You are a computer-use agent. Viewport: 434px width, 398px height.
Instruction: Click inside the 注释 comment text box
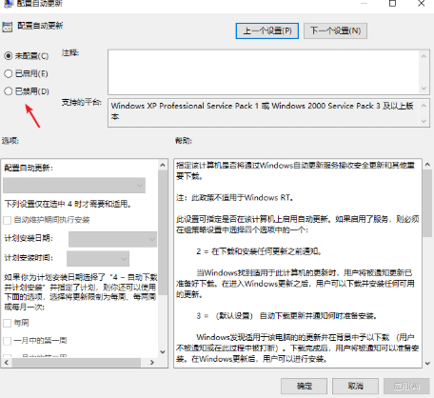click(264, 72)
